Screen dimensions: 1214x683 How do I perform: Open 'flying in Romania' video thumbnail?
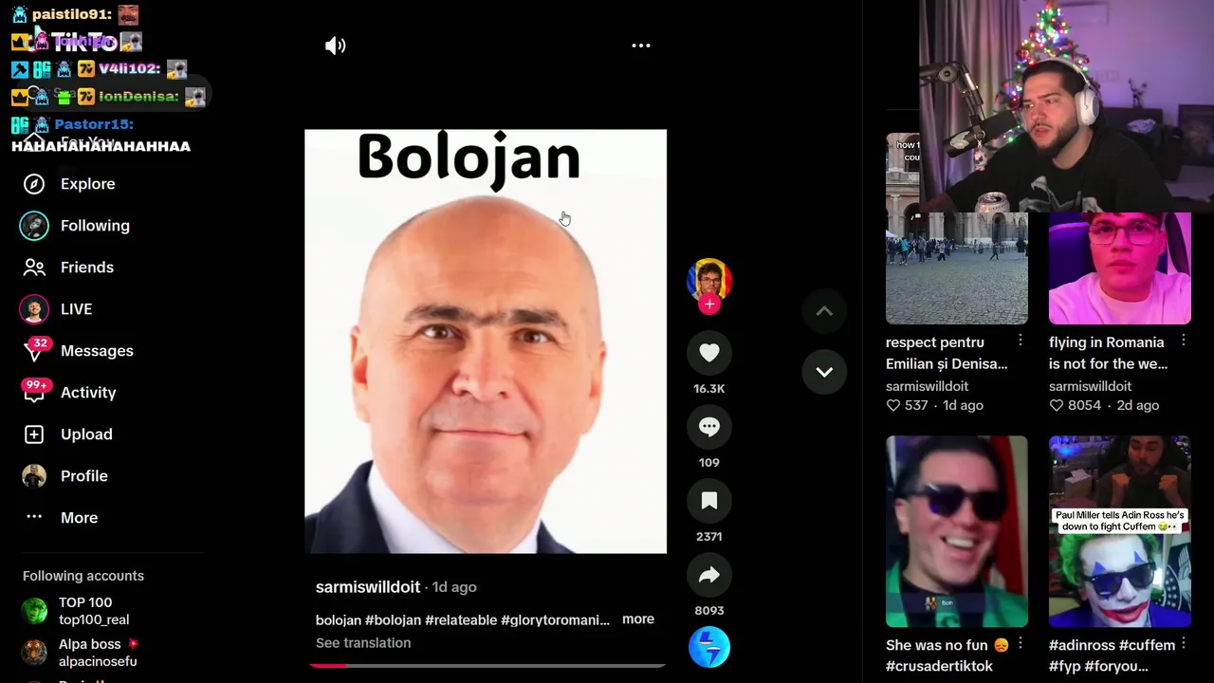1120,268
